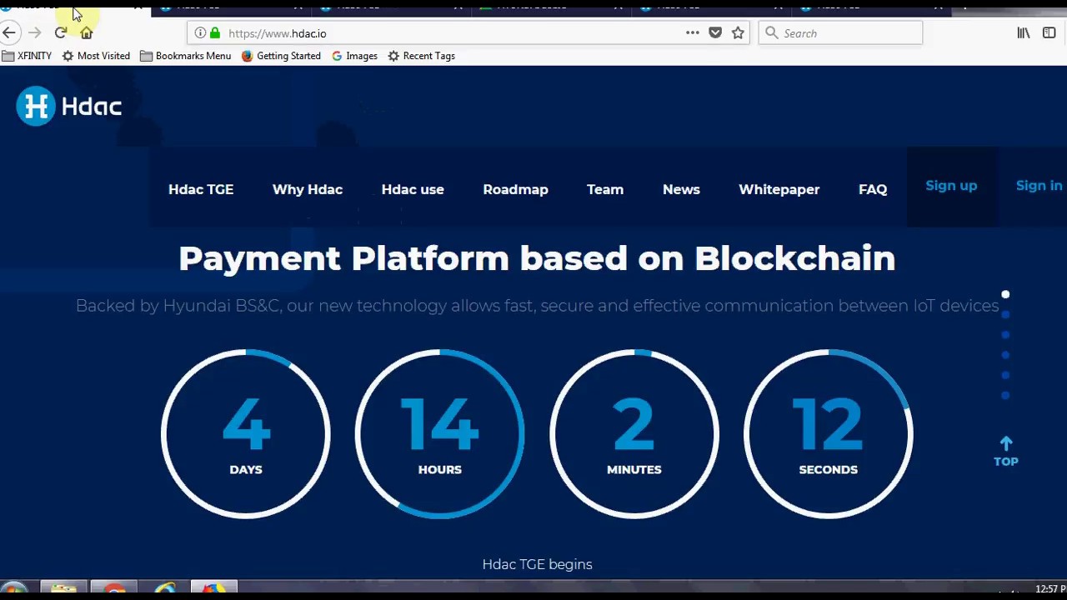This screenshot has height=600, width=1067.
Task: Go to the Roadmap section
Action: pos(515,189)
